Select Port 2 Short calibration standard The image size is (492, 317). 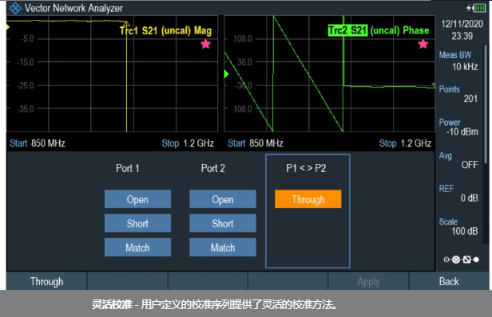tap(223, 223)
